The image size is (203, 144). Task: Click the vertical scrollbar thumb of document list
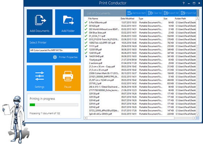tap(197, 32)
